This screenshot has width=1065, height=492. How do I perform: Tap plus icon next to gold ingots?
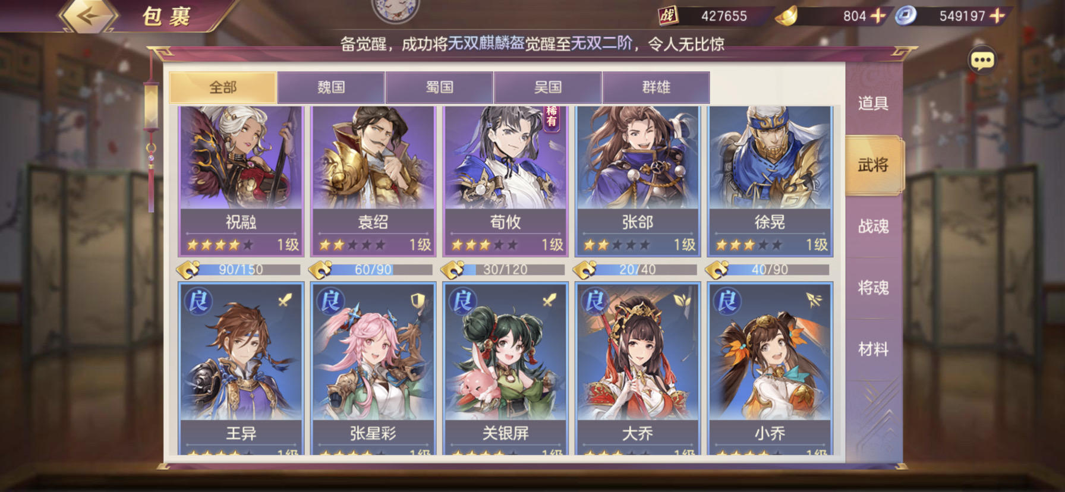click(x=877, y=15)
